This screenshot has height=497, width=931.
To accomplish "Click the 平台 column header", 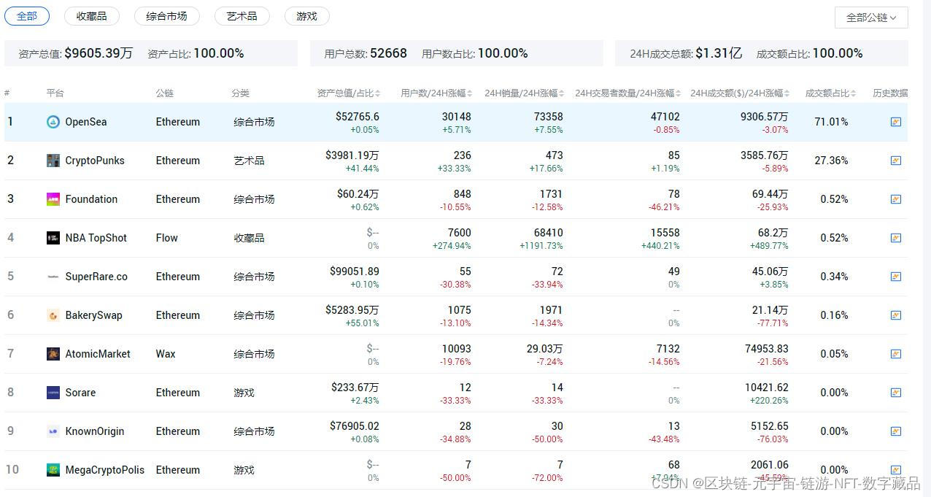I will [x=55, y=93].
